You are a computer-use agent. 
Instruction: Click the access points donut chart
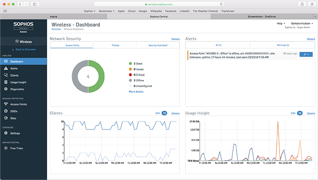[88, 76]
